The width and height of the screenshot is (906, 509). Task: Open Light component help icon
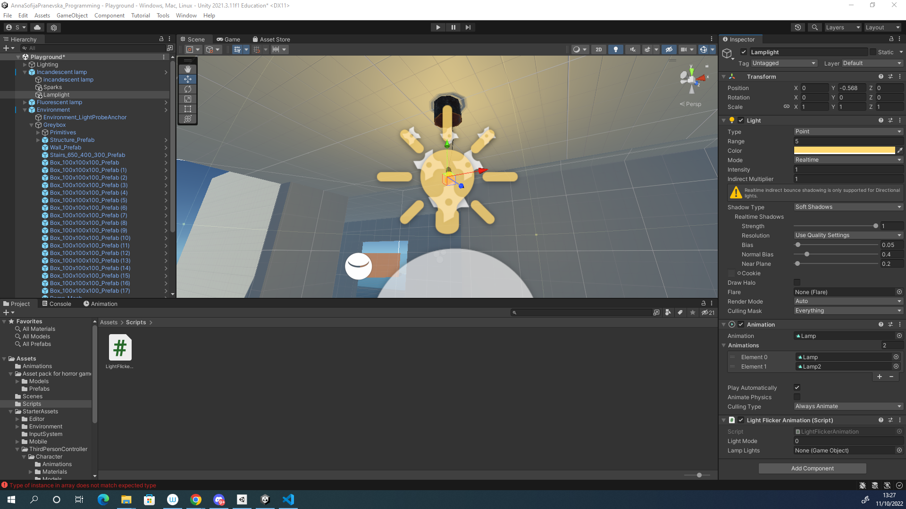point(881,120)
